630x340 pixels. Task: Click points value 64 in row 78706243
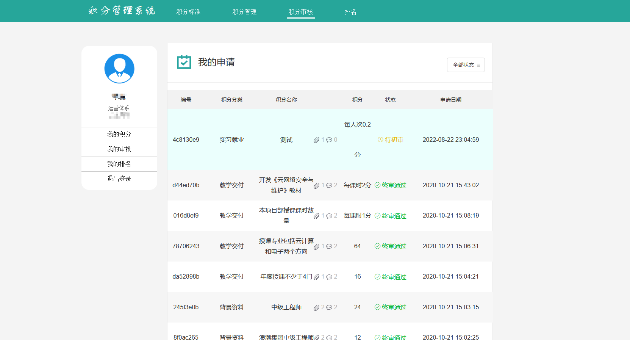(357, 246)
